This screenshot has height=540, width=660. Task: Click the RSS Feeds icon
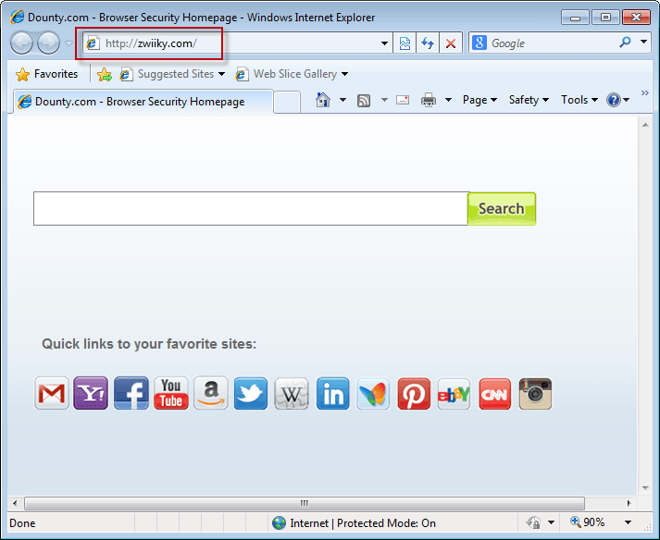364,101
